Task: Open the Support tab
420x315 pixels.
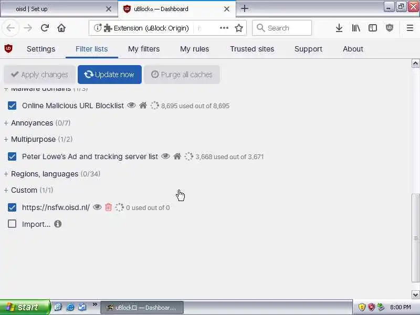Action: tap(308, 49)
